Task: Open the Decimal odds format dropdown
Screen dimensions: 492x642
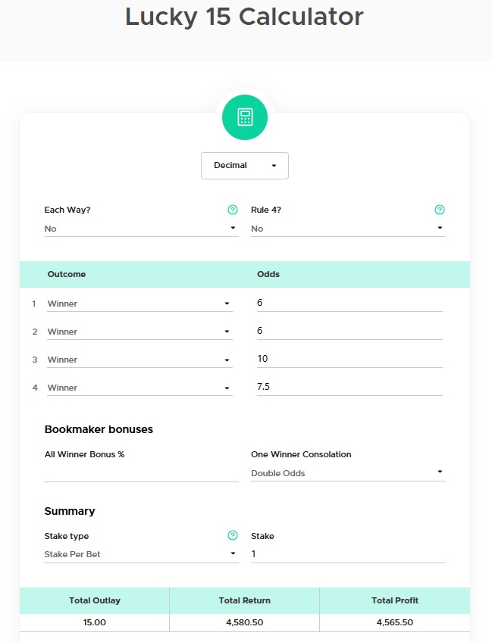Action: 244,166
